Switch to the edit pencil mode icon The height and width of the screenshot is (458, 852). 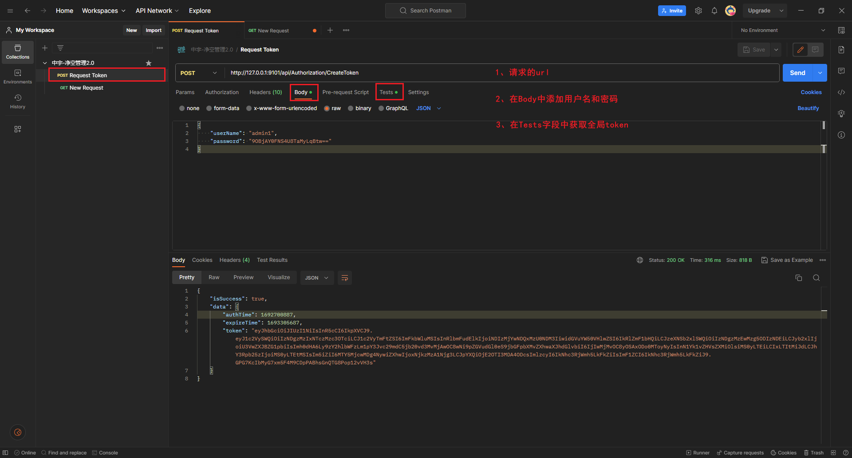pyautogui.click(x=801, y=50)
